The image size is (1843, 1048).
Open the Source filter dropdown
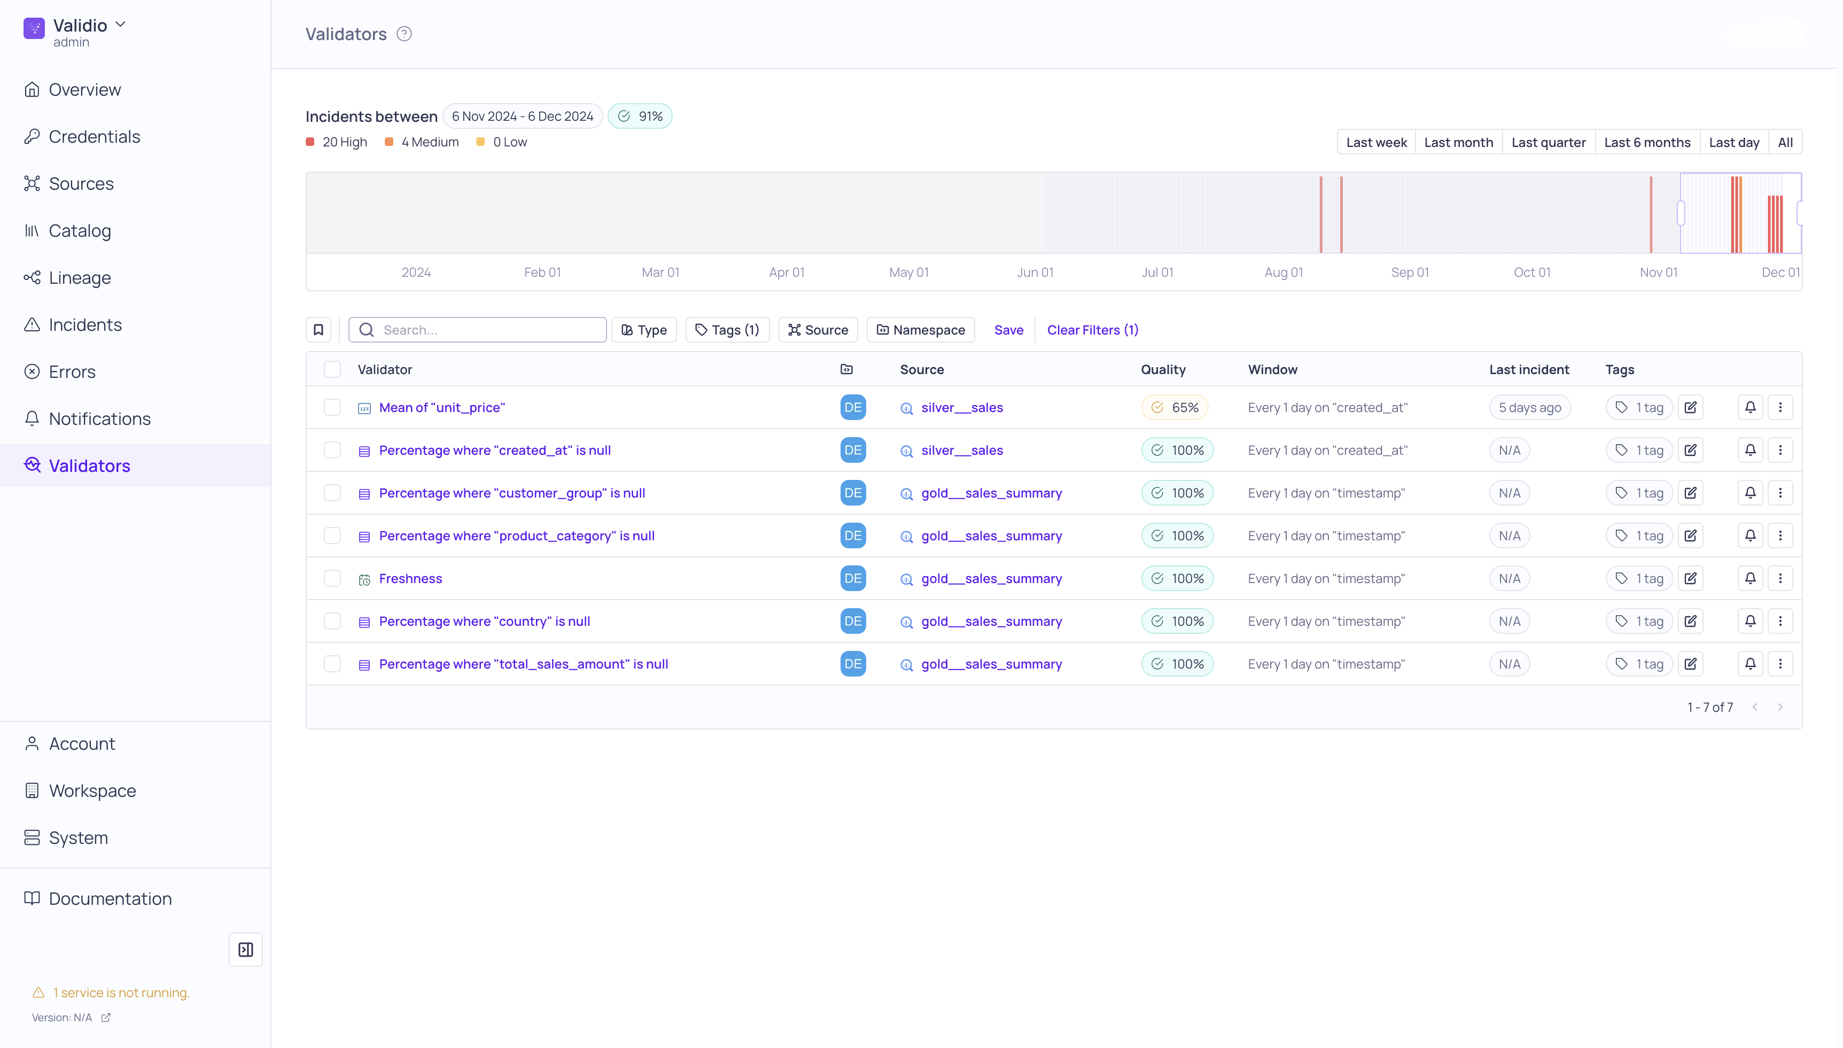[x=818, y=330]
